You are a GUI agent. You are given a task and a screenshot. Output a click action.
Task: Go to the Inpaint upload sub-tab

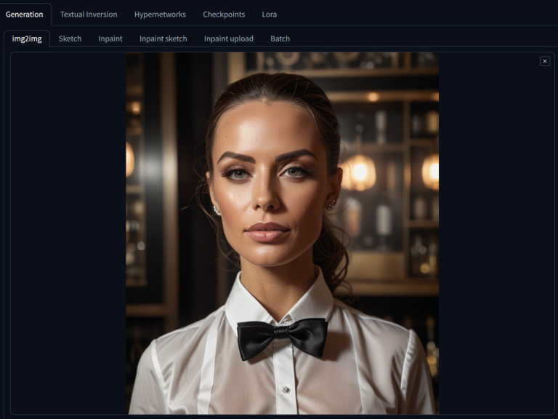[228, 39]
